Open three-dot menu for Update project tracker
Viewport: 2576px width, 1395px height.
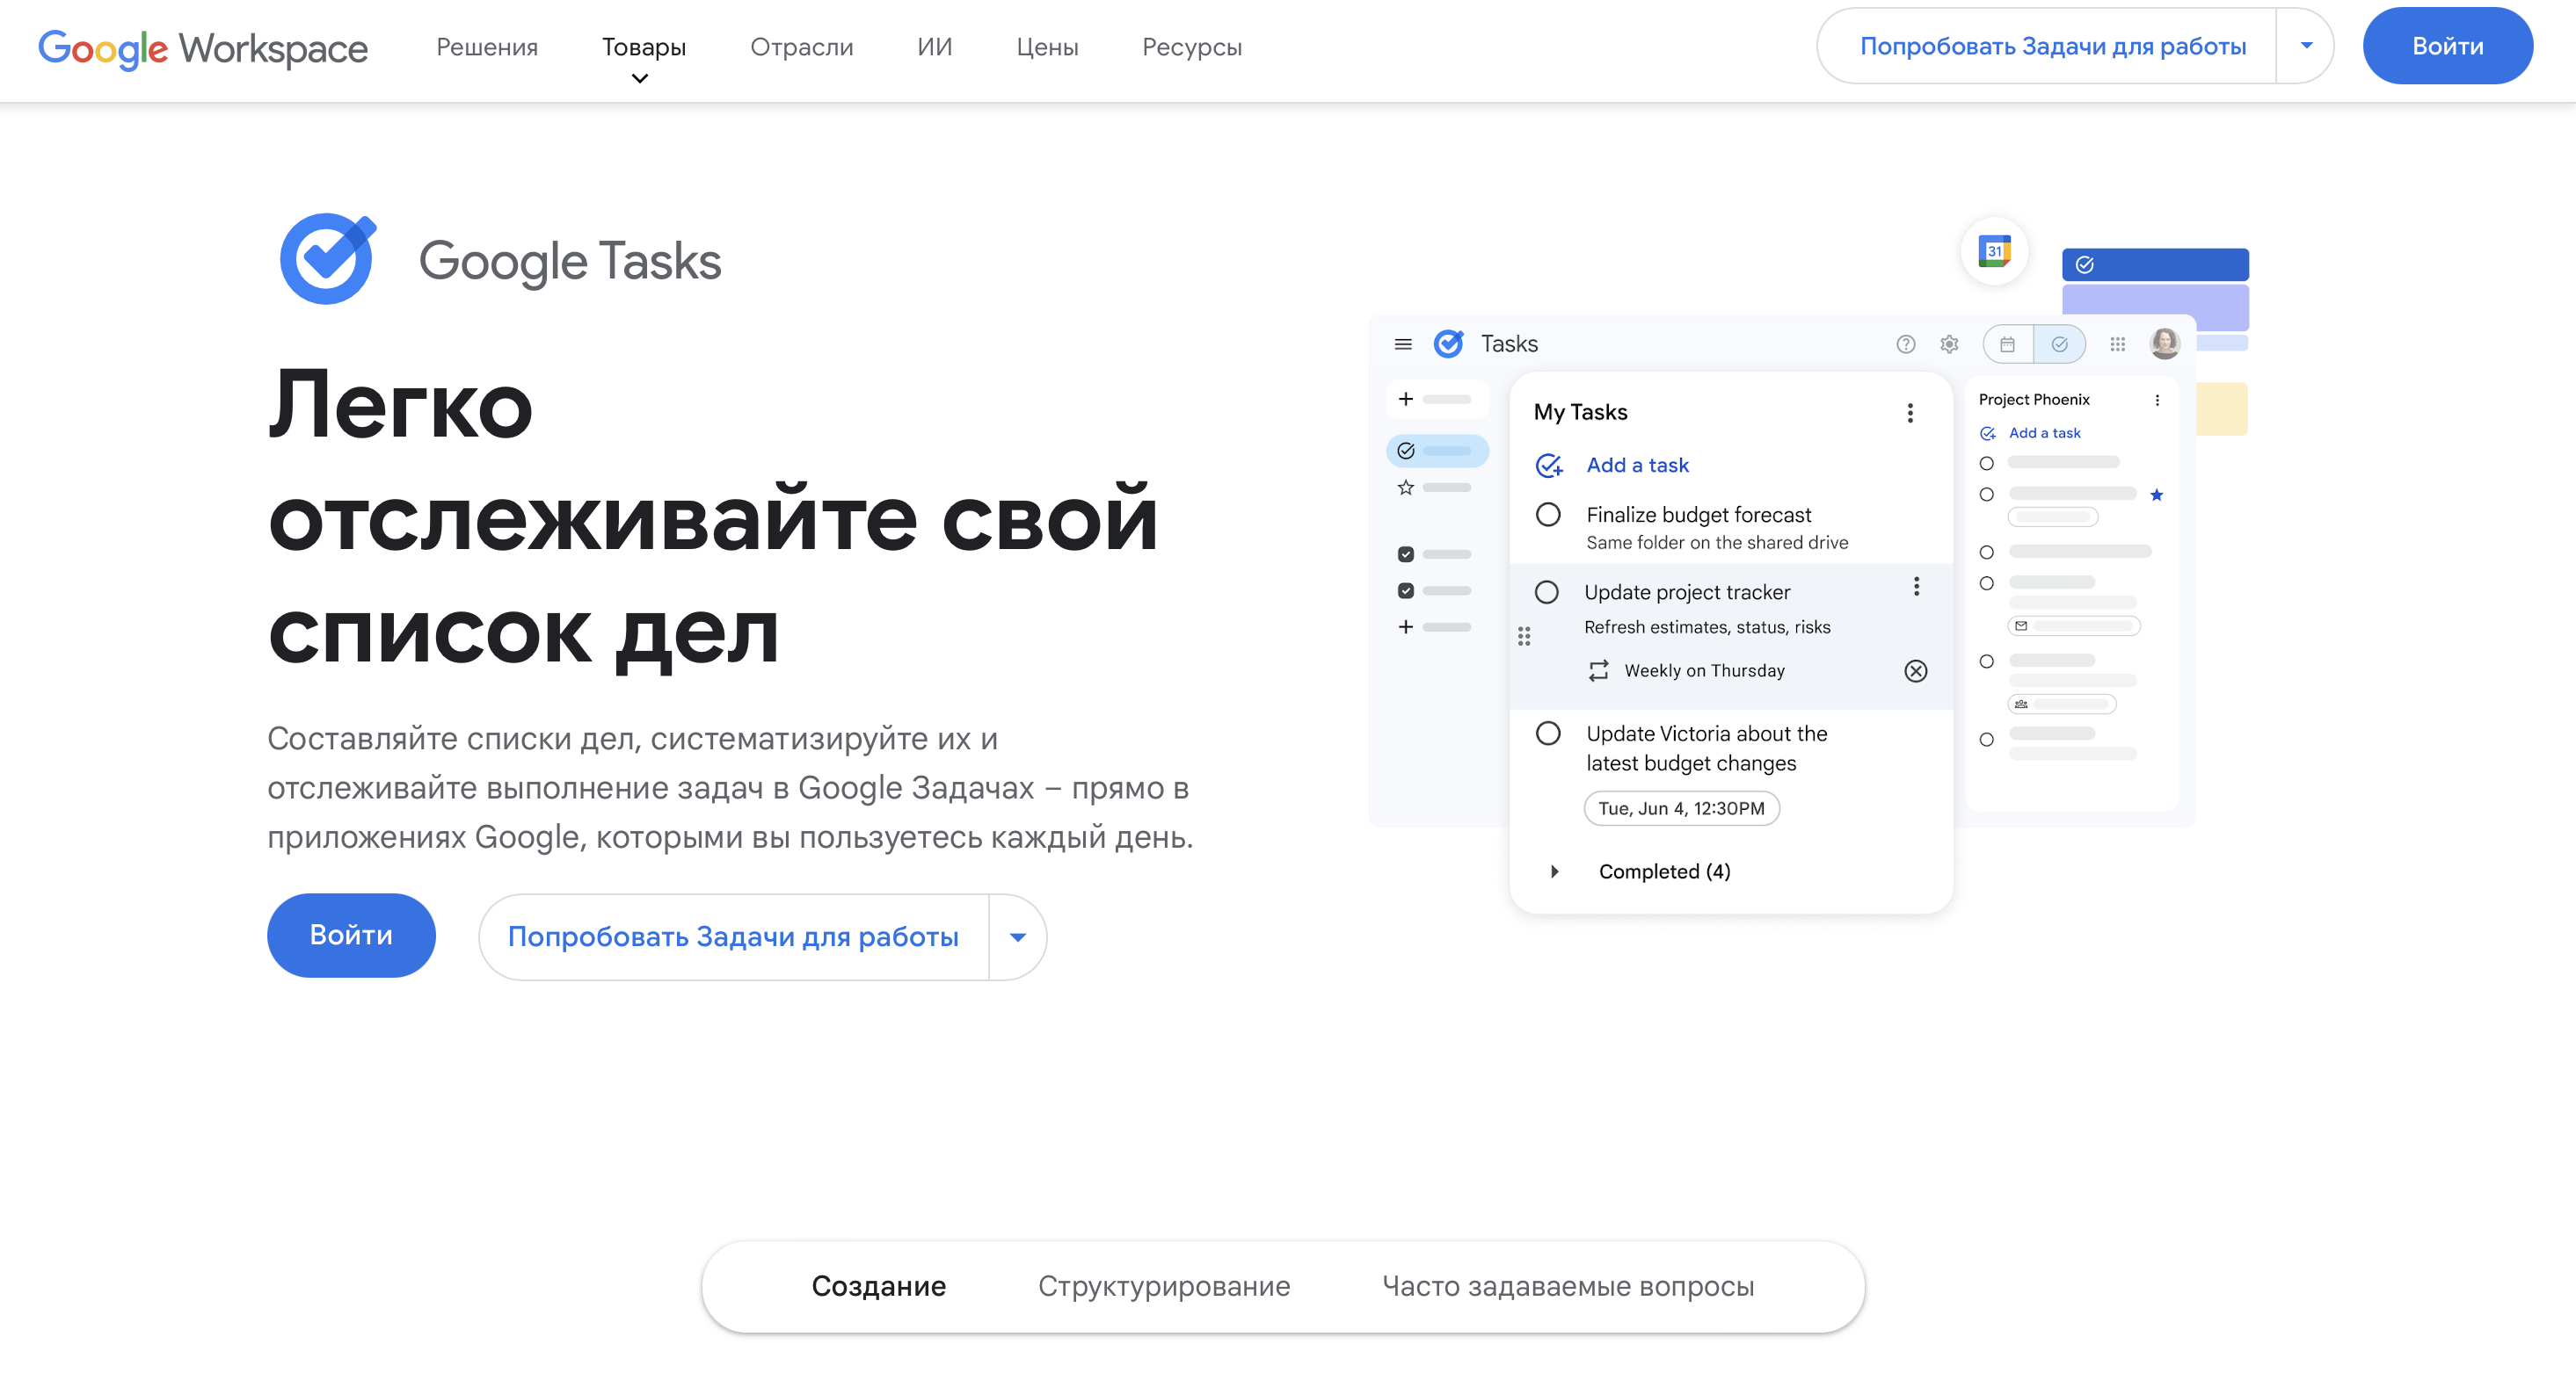pyautogui.click(x=1916, y=587)
